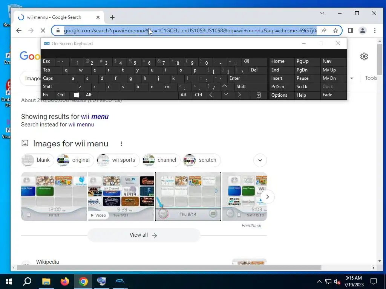
Task: Toggle ScrLk key on keyboard
Action: 306,87
